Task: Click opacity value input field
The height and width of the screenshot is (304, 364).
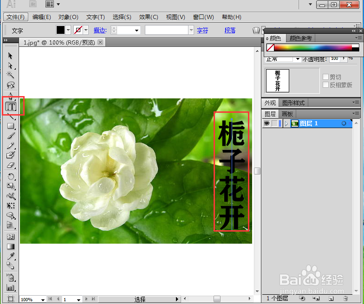Action: [334, 58]
